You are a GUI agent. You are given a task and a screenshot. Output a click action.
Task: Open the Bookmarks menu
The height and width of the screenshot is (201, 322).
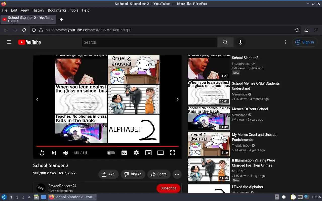[x=57, y=10]
